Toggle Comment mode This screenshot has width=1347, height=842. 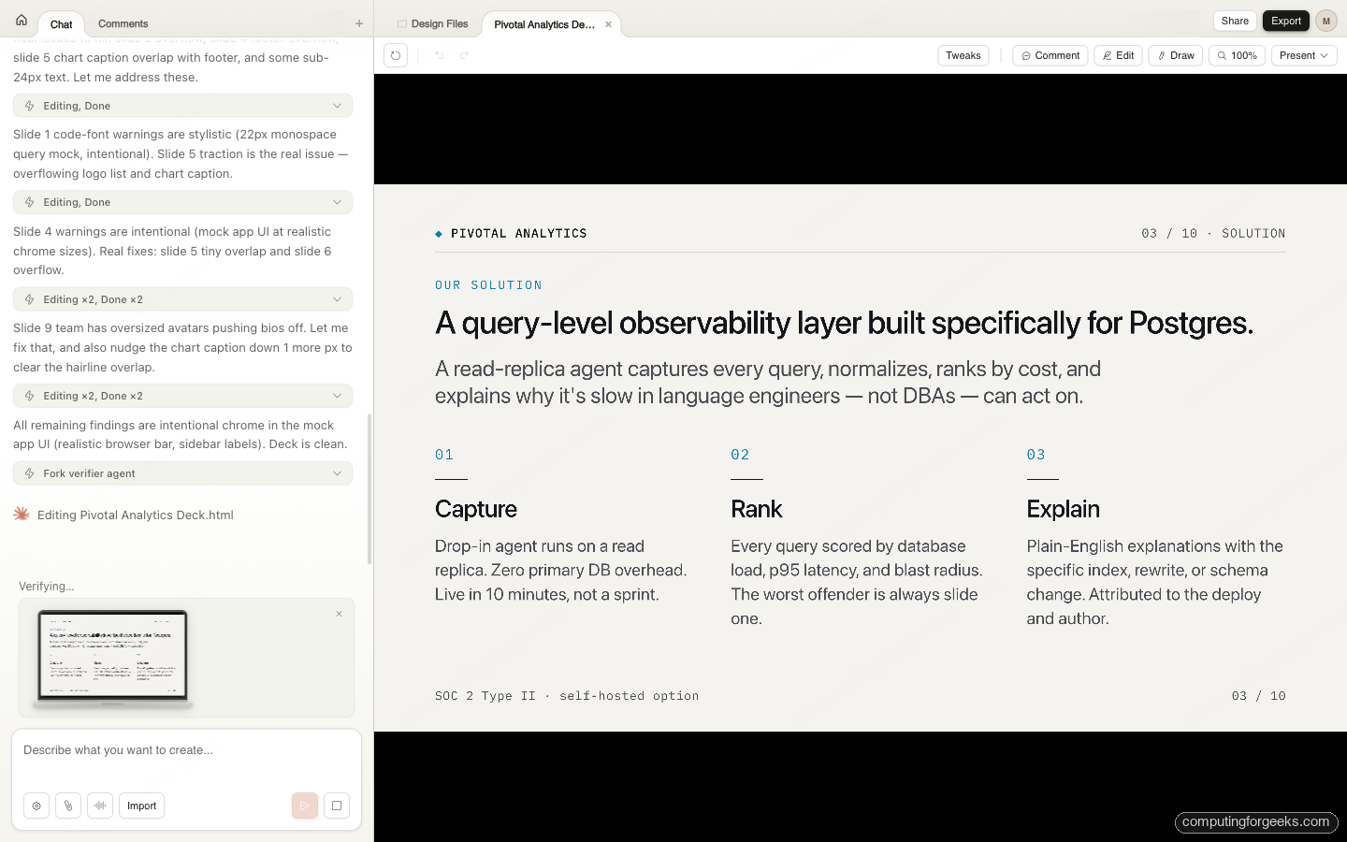pos(1050,55)
